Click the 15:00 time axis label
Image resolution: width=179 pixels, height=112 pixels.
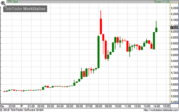point(166,106)
